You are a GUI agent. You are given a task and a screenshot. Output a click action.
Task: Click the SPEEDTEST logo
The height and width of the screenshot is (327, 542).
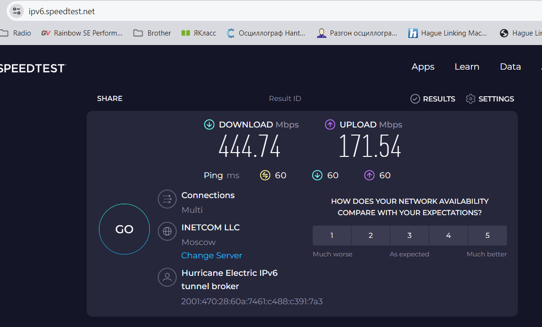33,68
